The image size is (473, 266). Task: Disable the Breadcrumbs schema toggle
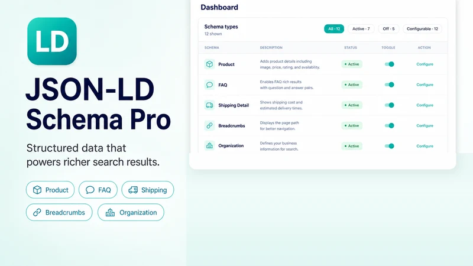tap(390, 126)
